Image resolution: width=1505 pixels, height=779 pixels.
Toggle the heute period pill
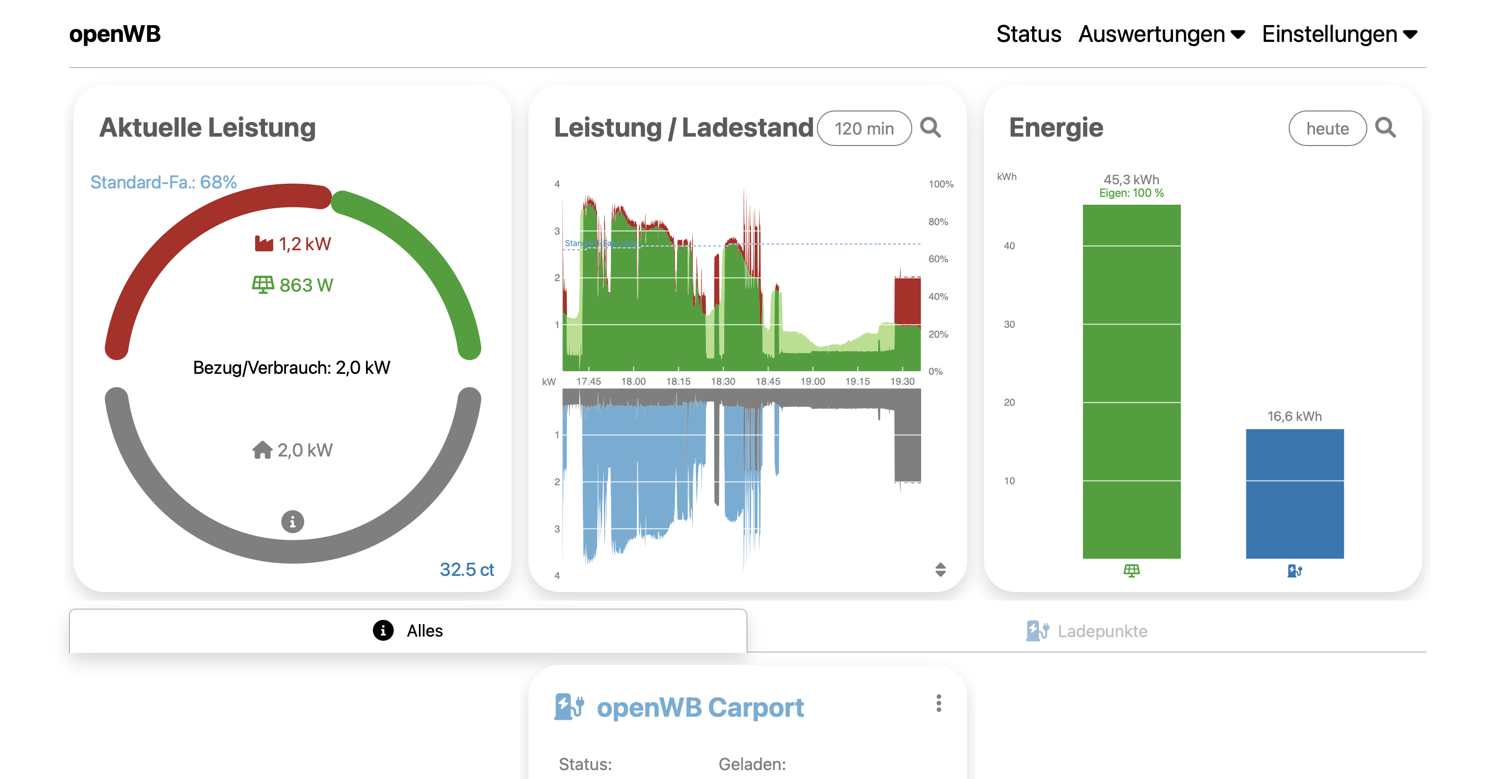point(1327,128)
